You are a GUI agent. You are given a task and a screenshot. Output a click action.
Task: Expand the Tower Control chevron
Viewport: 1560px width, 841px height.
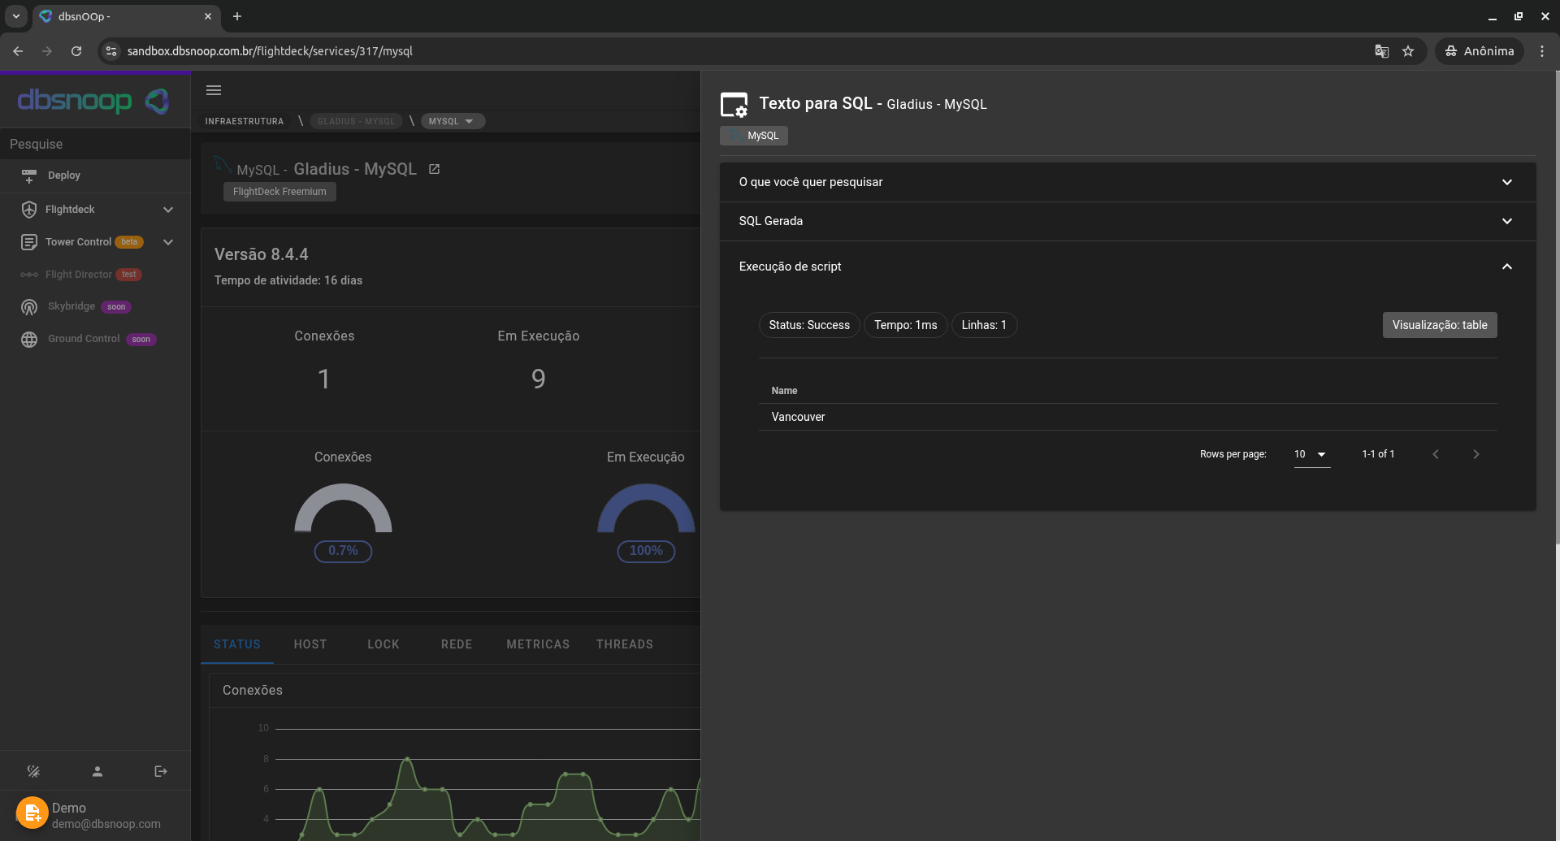[168, 242]
